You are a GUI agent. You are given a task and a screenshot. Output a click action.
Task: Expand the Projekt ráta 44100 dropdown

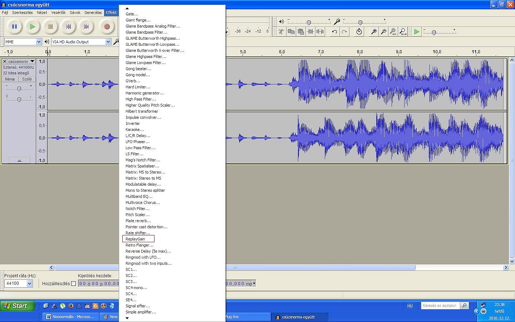(x=29, y=283)
